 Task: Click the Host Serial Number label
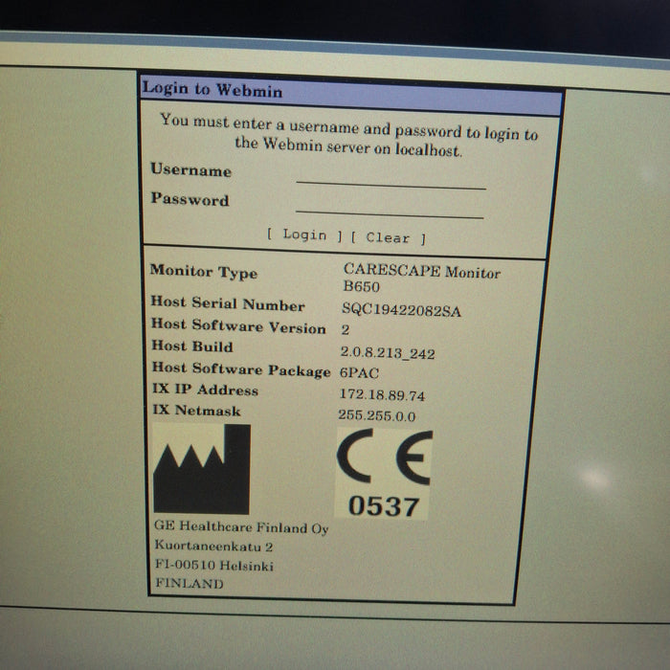pos(227,304)
